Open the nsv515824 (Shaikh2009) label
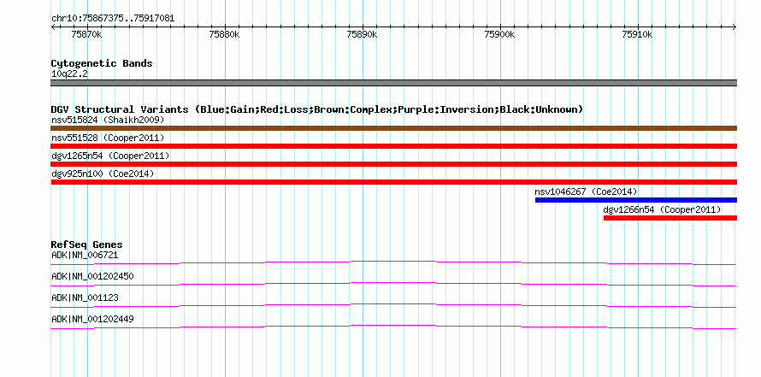The image size is (761, 377). [x=108, y=120]
